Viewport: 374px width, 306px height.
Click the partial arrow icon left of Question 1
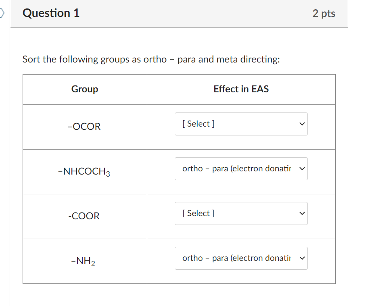click(x=2, y=13)
